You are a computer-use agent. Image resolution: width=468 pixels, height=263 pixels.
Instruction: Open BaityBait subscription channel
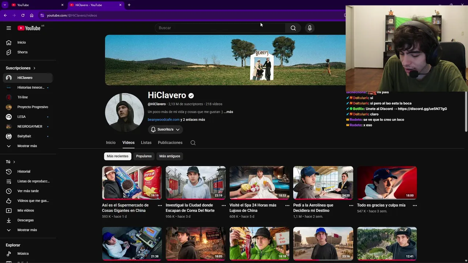tap(28, 136)
